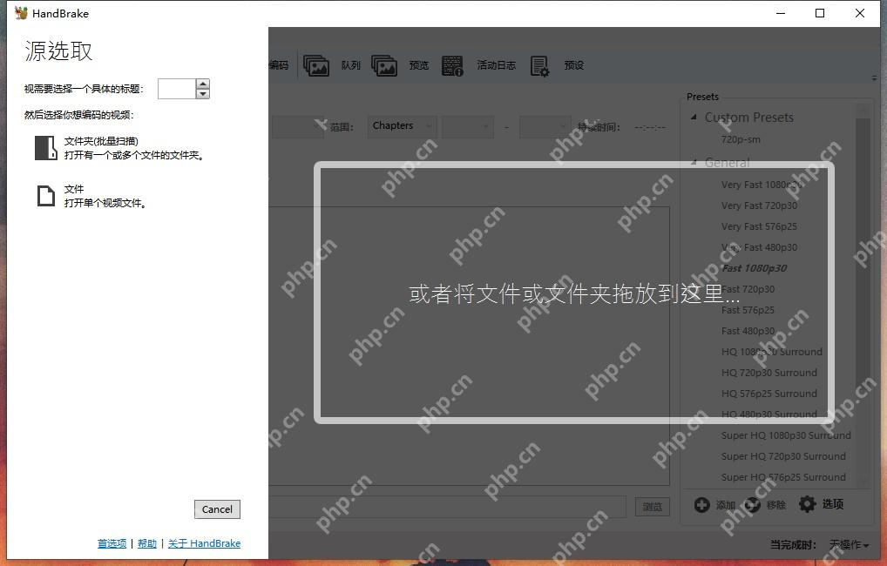Click the 持续时间 duration value --:--:--
887x566 pixels.
pyautogui.click(x=649, y=127)
